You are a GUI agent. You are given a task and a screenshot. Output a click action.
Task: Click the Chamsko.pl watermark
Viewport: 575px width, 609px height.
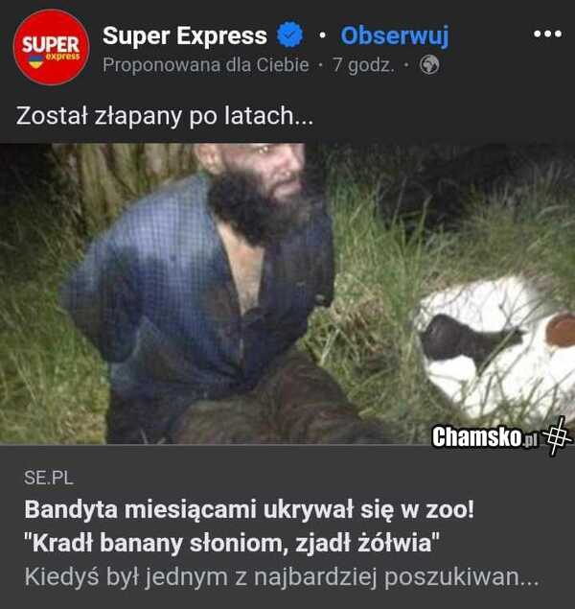[x=485, y=437]
